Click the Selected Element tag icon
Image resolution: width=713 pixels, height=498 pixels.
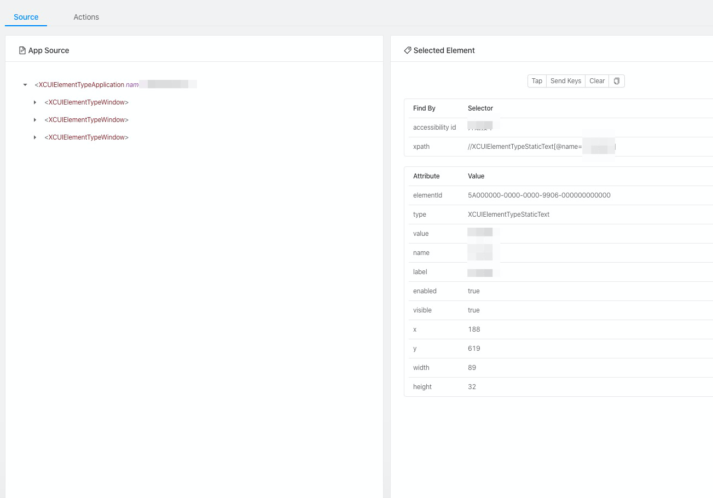click(x=408, y=50)
